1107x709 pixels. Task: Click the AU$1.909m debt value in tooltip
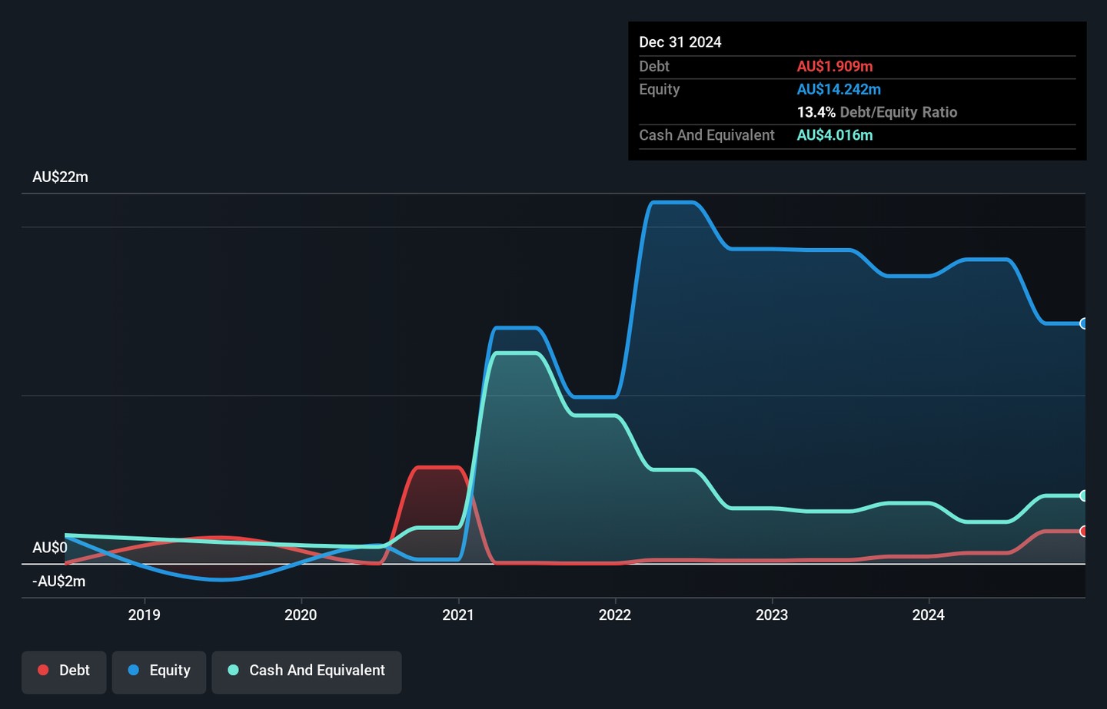click(835, 67)
